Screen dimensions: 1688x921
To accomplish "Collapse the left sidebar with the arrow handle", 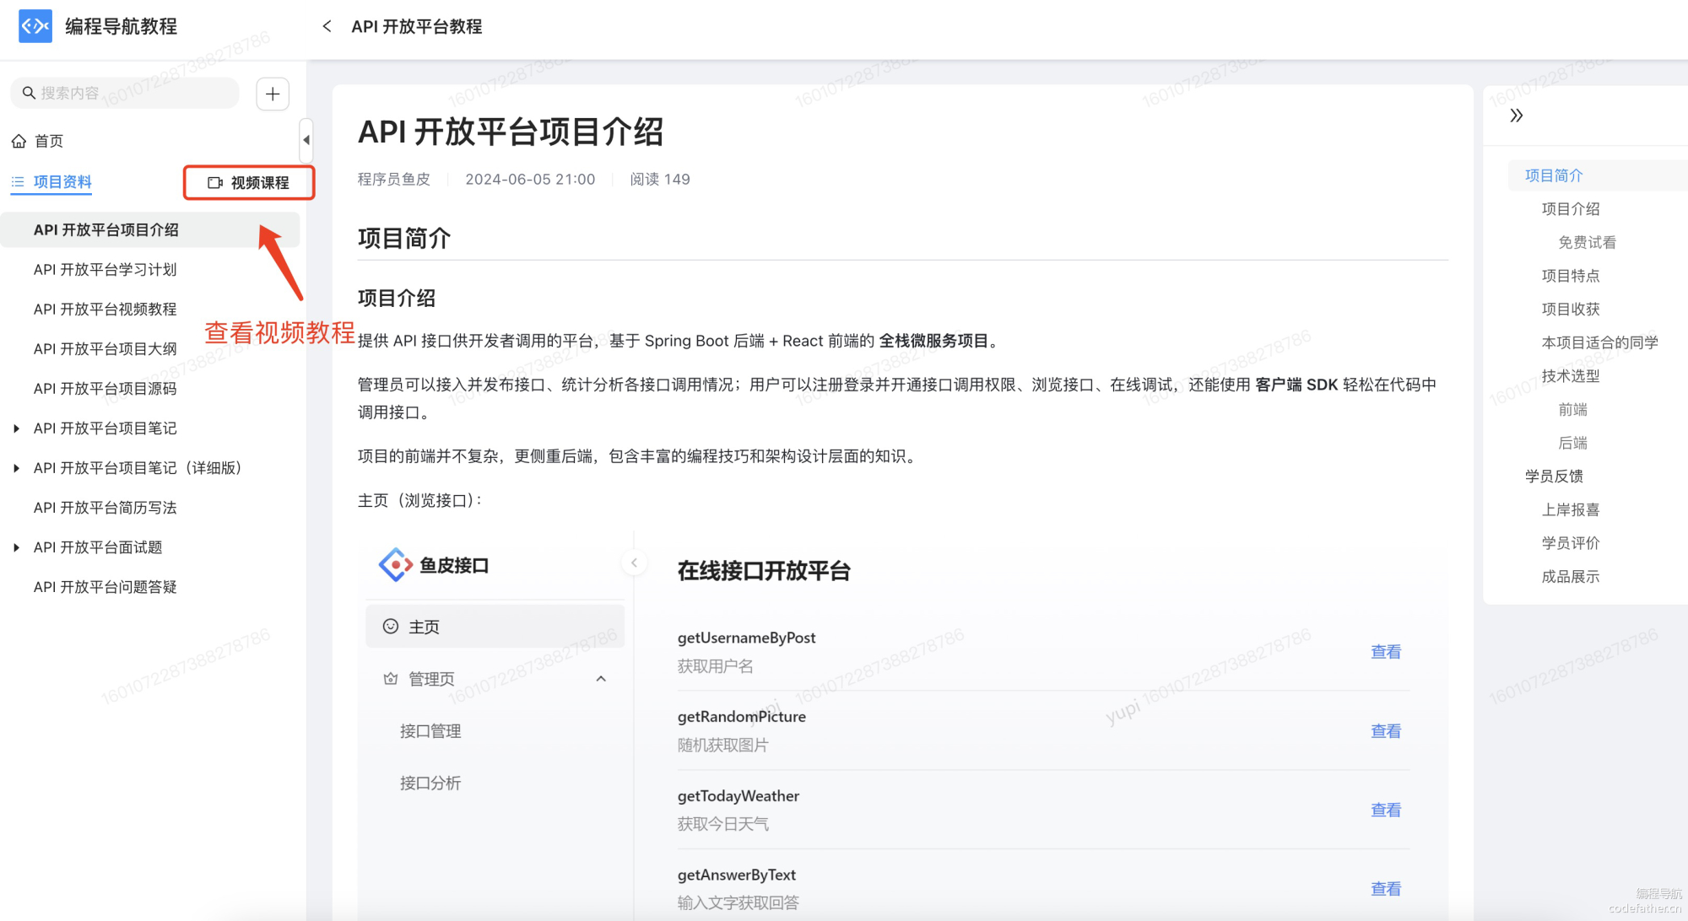I will [x=306, y=140].
